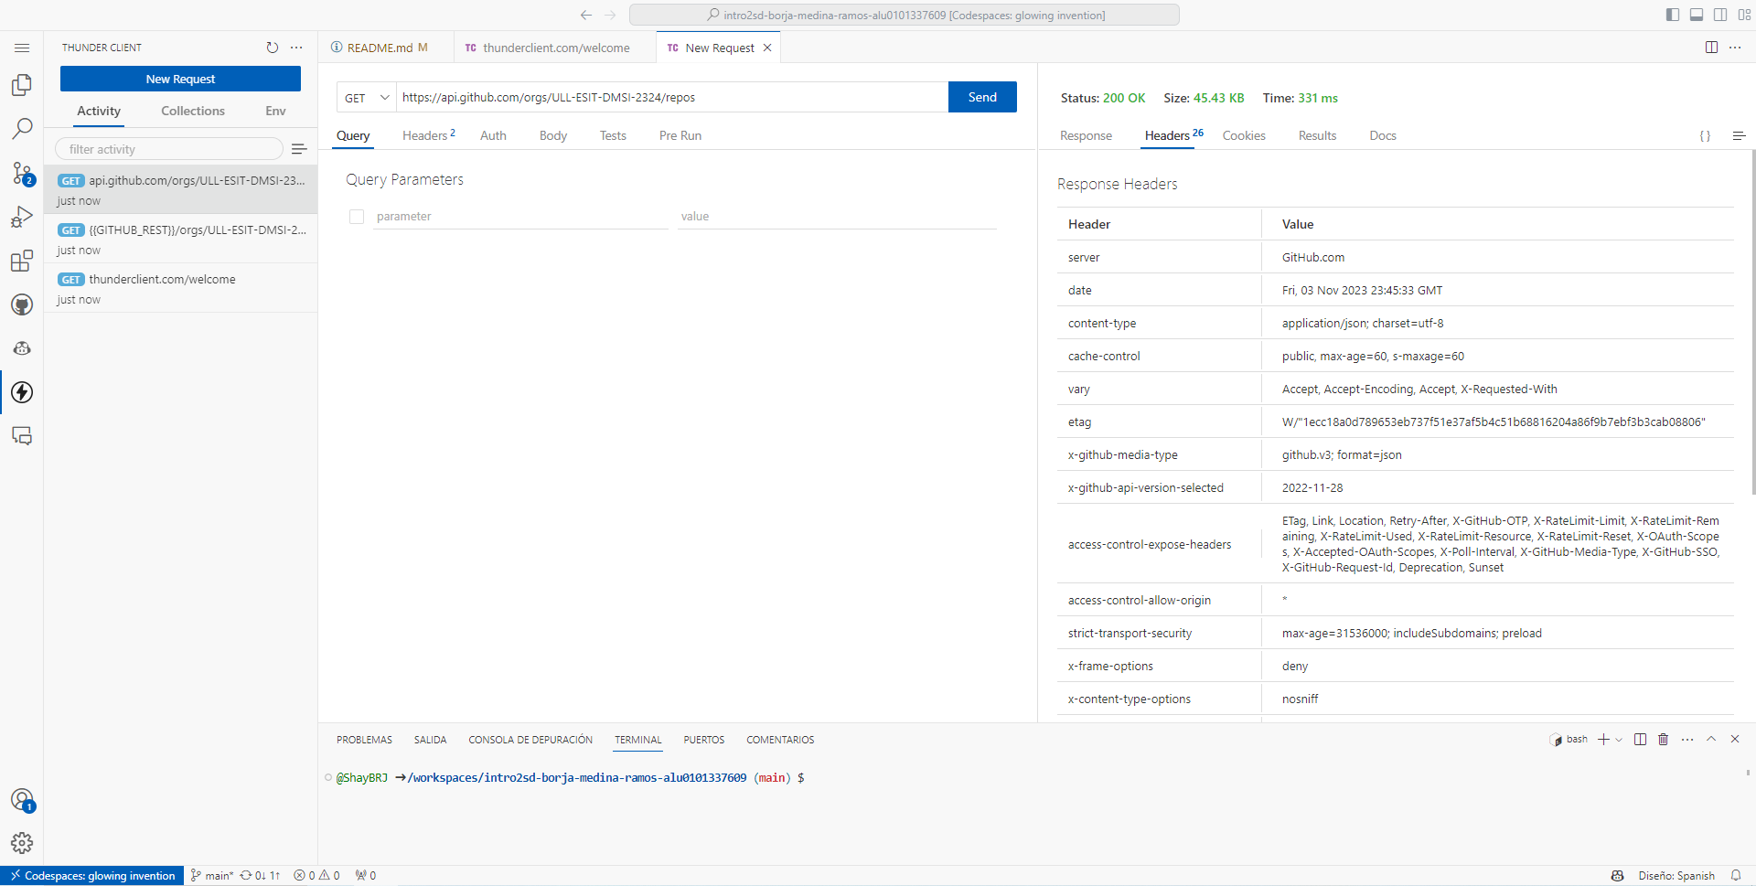Click the errors and warnings counter
The width and height of the screenshot is (1756, 886).
pos(316,876)
